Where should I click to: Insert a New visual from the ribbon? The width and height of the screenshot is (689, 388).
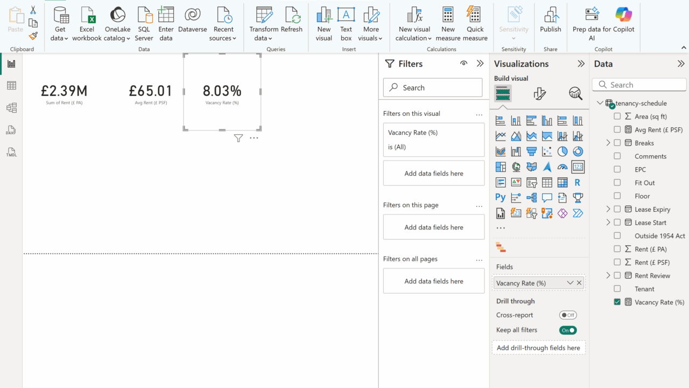(324, 24)
